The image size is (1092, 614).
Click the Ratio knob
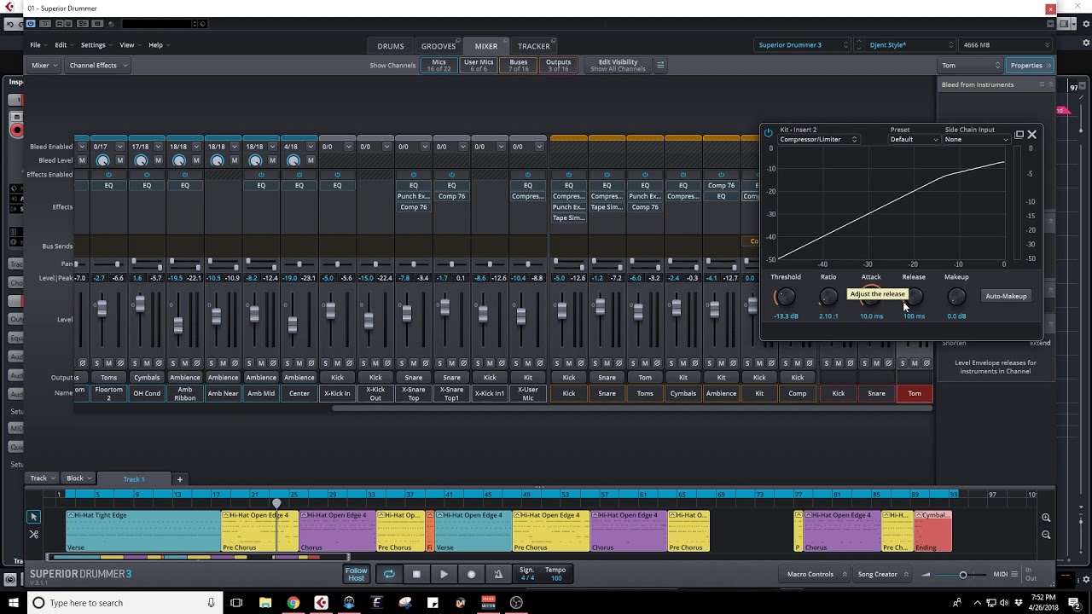click(828, 297)
